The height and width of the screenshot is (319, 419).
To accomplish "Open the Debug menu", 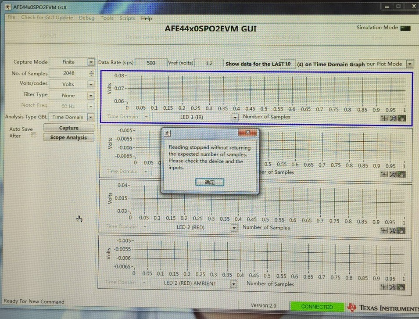I will [87, 18].
